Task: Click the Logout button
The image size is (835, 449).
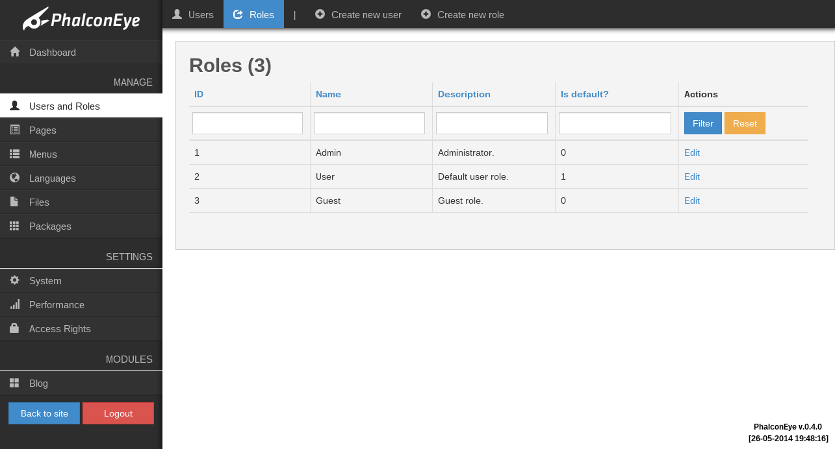Action: pyautogui.click(x=118, y=413)
